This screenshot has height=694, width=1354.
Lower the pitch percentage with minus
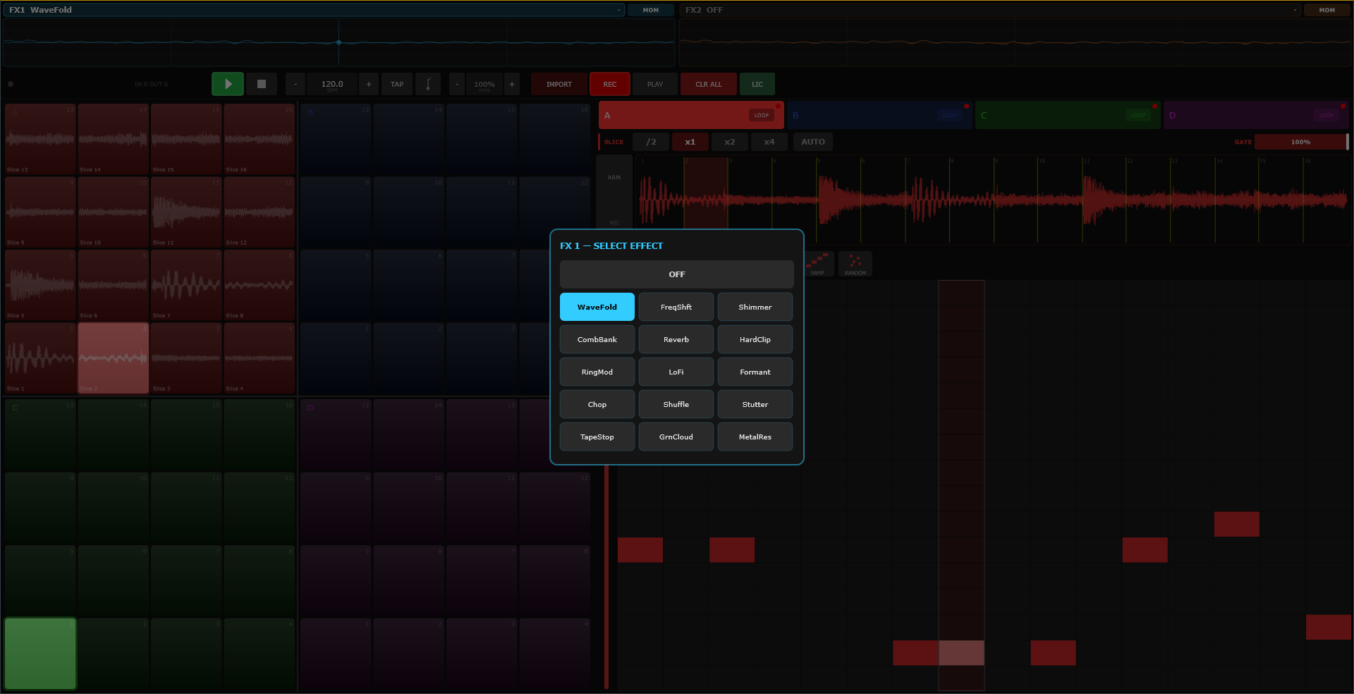coord(457,84)
